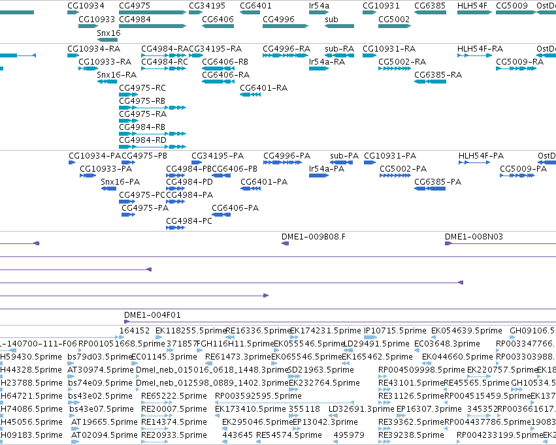Open protein CG4984-PD

point(189,182)
